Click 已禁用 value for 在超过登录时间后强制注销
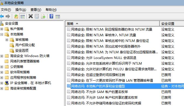The width and height of the screenshot is (184, 106). (166, 75)
